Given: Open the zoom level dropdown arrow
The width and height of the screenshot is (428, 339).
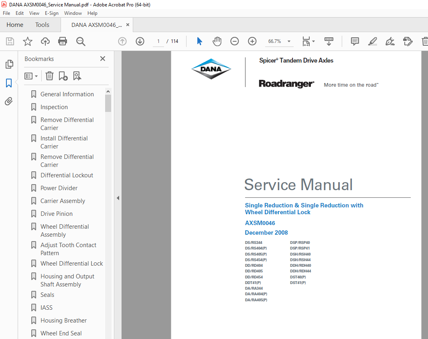Looking at the screenshot, I should 289,41.
